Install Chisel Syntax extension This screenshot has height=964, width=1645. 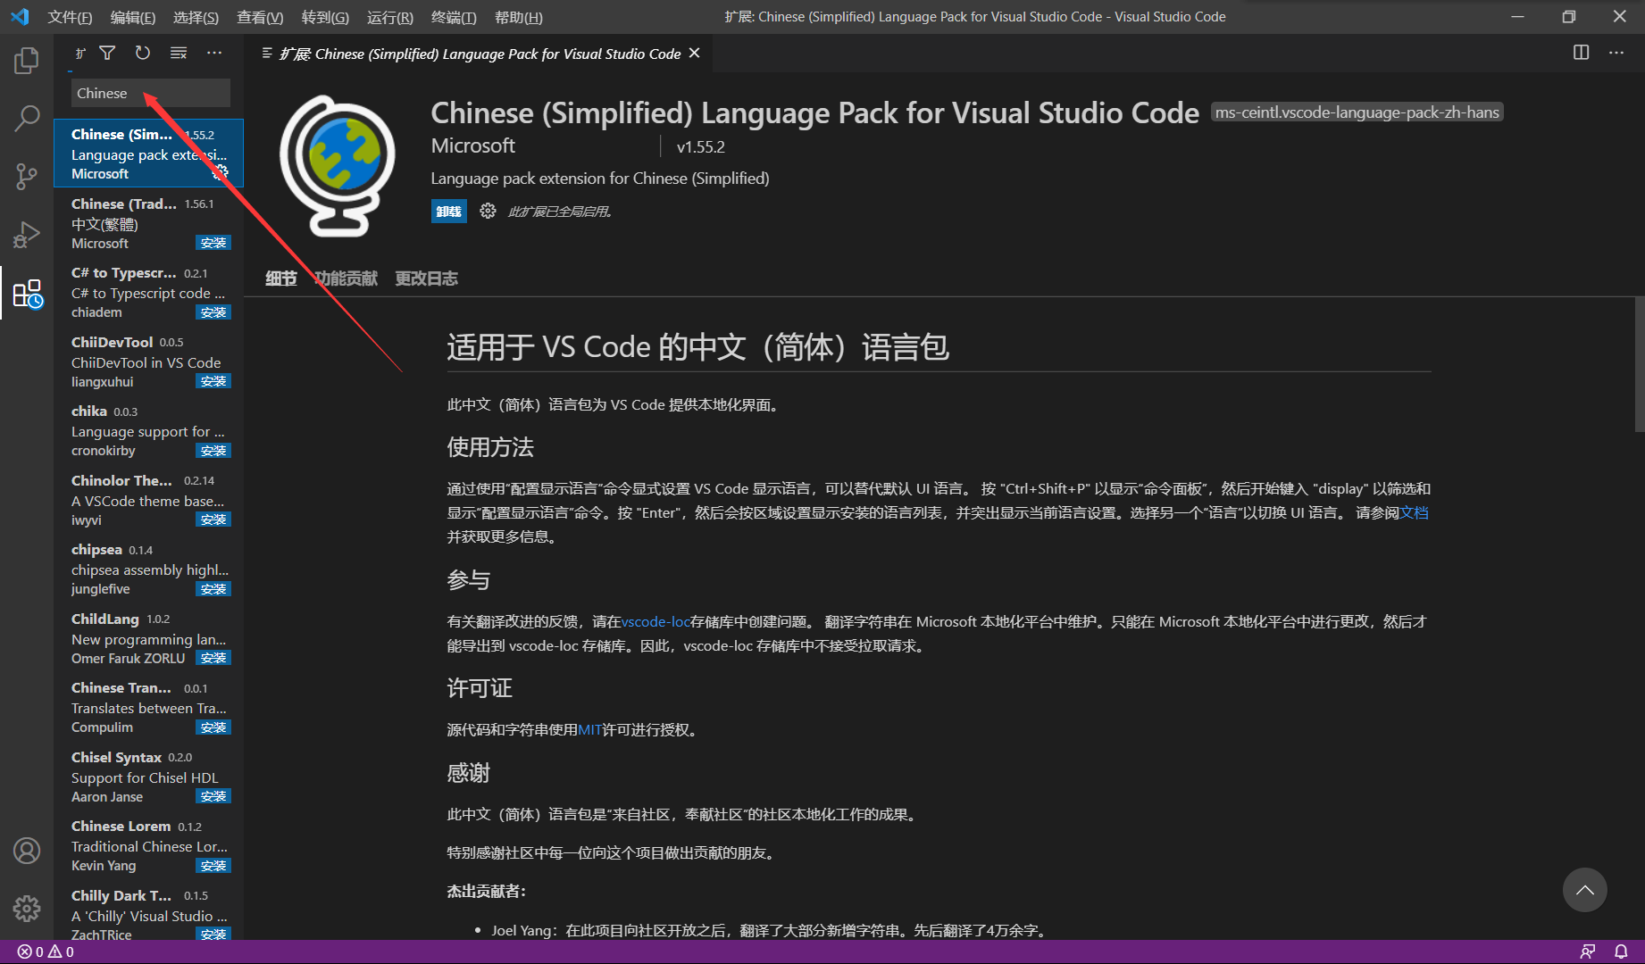tap(213, 796)
